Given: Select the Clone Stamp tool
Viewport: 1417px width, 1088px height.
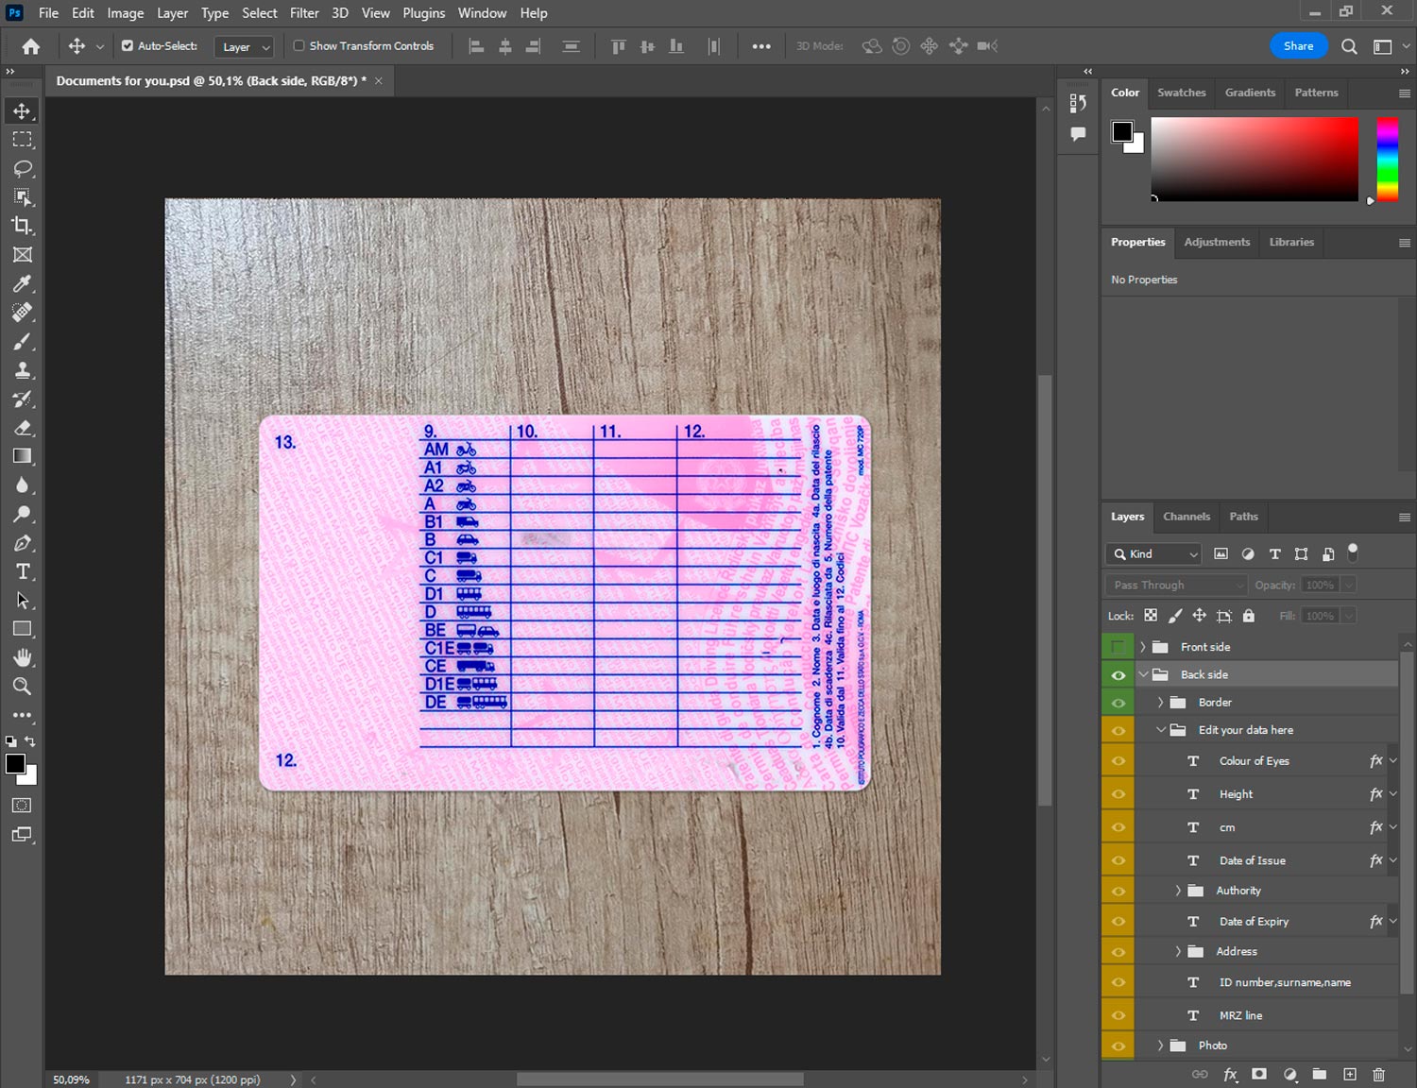Looking at the screenshot, I should [23, 370].
